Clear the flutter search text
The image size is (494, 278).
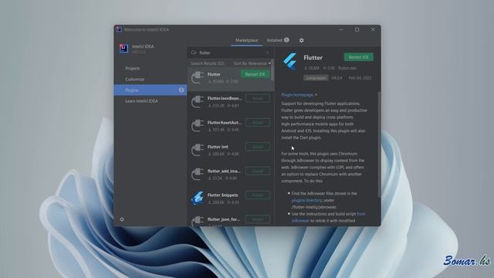[268, 53]
